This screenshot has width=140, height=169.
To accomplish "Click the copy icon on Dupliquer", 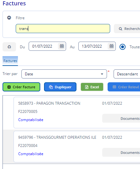I will (x=51, y=87).
